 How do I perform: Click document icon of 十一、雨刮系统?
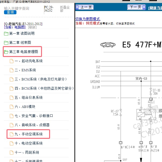click(x=12, y=152)
